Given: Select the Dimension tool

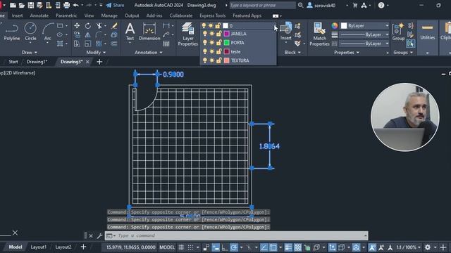Looking at the screenshot, I should point(149,32).
